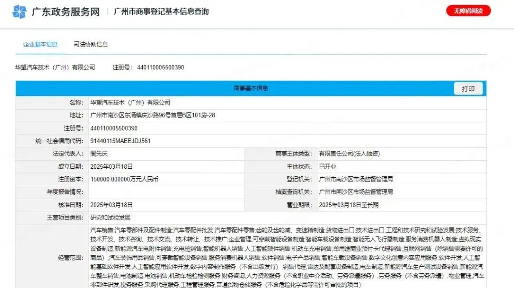Select 注册号 value in the table row
This screenshot has width=514, height=288.
114,128
